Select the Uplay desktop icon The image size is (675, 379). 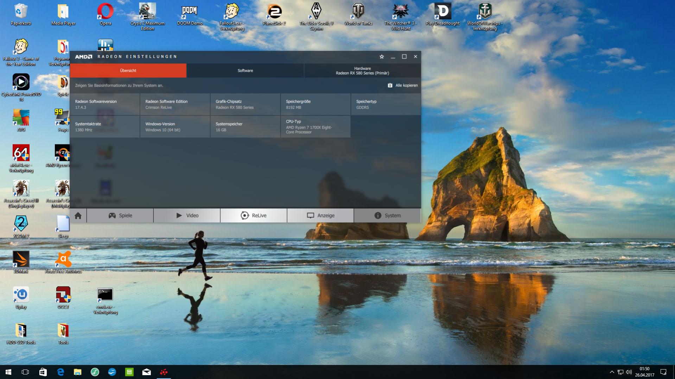pyautogui.click(x=21, y=298)
